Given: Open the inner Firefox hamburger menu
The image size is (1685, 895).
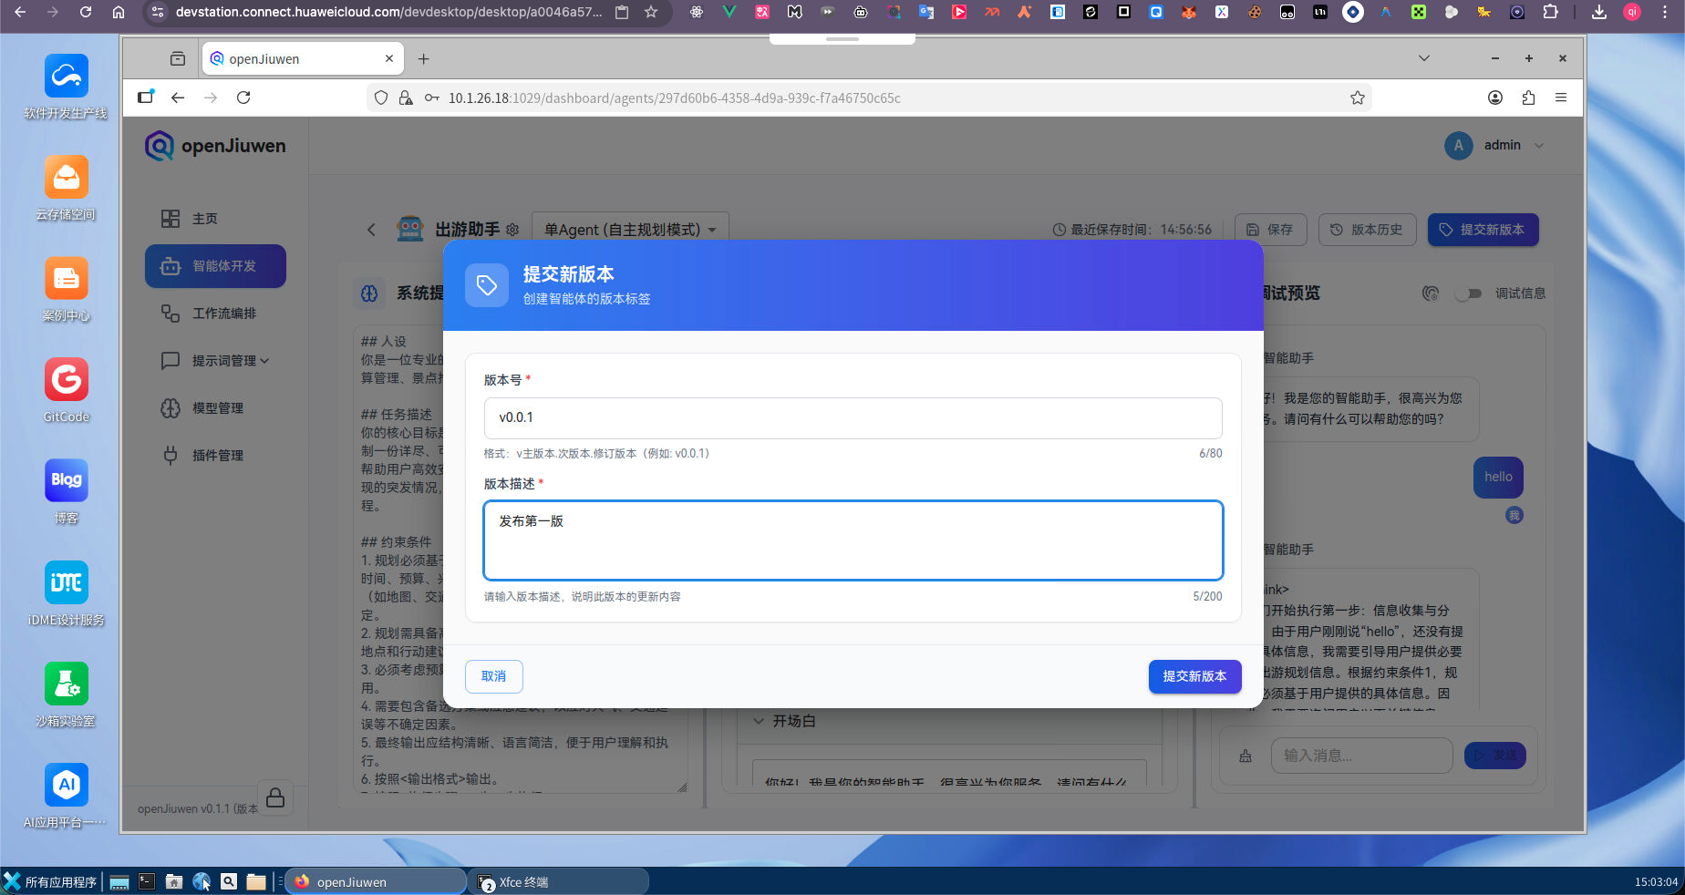Looking at the screenshot, I should coord(1561,98).
